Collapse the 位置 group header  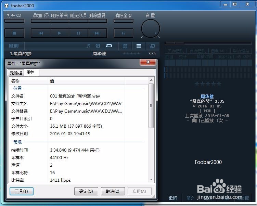pyautogui.click(x=17, y=88)
